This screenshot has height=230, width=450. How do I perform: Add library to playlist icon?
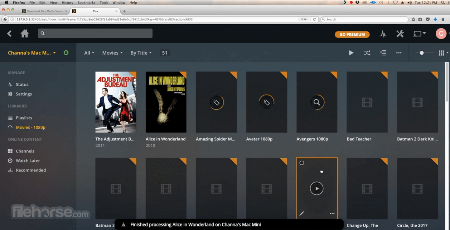pos(383,53)
